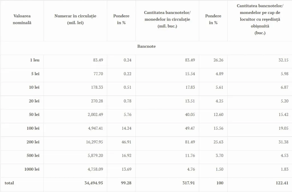Image resolution: width=292 pixels, height=192 pixels.
Task: Select the 5 lei row label
Action: pos(35,74)
